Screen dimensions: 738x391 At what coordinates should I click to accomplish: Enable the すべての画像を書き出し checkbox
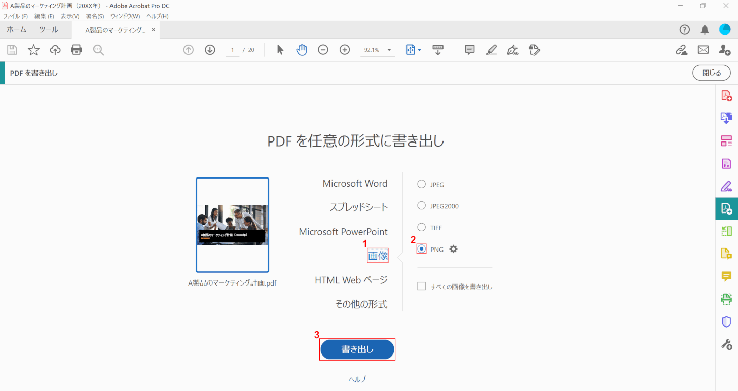tap(422, 286)
